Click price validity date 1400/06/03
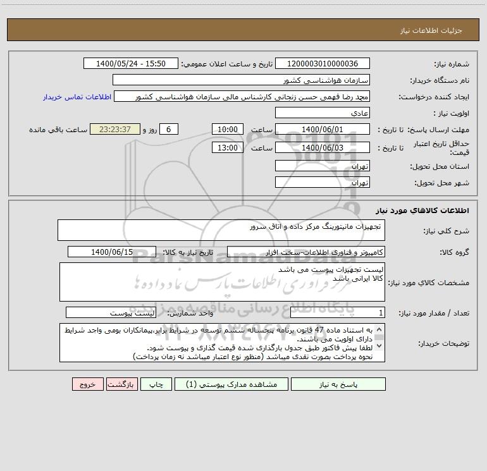This screenshot has width=487, height=471. click(323, 147)
